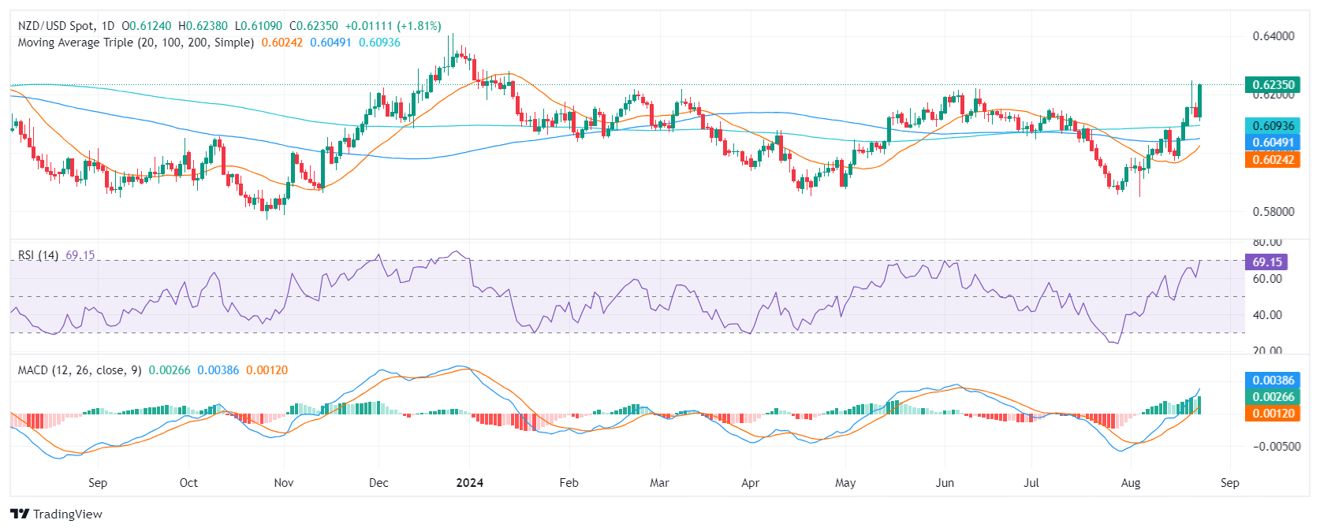Click the green 0.00266 MACD histogram axis tag
The height and width of the screenshot is (531, 1320).
(1273, 397)
